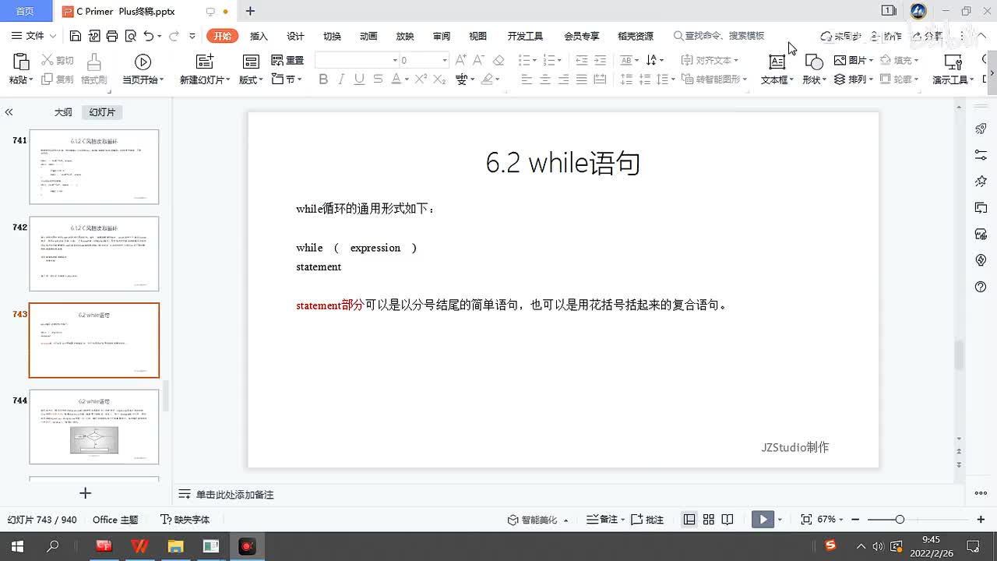997x561 pixels.
Task: Zoom out with the minus button
Action: [x=855, y=520]
